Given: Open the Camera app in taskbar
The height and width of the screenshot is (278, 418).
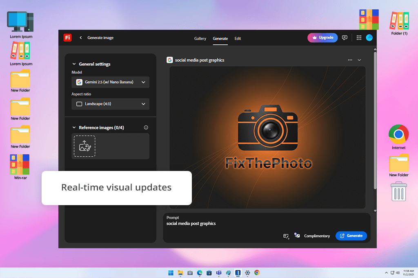Looking at the screenshot, I should (x=190, y=273).
